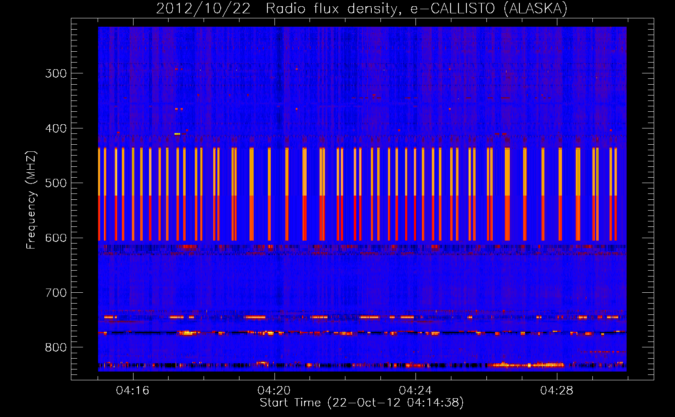Select the 500 frequency tick label

pos(56,183)
